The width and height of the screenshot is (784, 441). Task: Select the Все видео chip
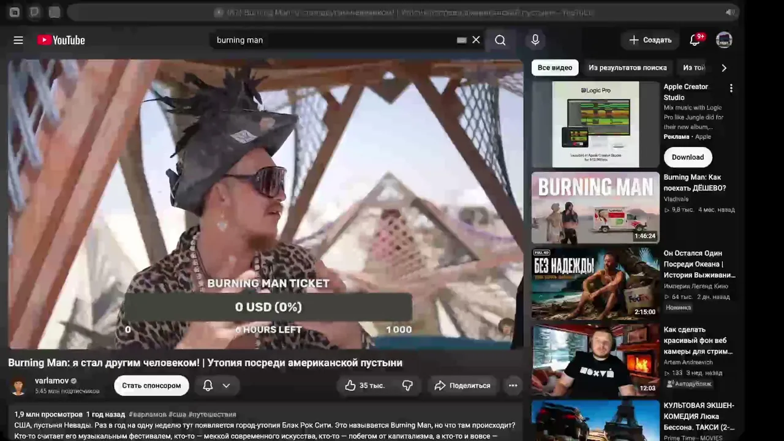(x=555, y=68)
